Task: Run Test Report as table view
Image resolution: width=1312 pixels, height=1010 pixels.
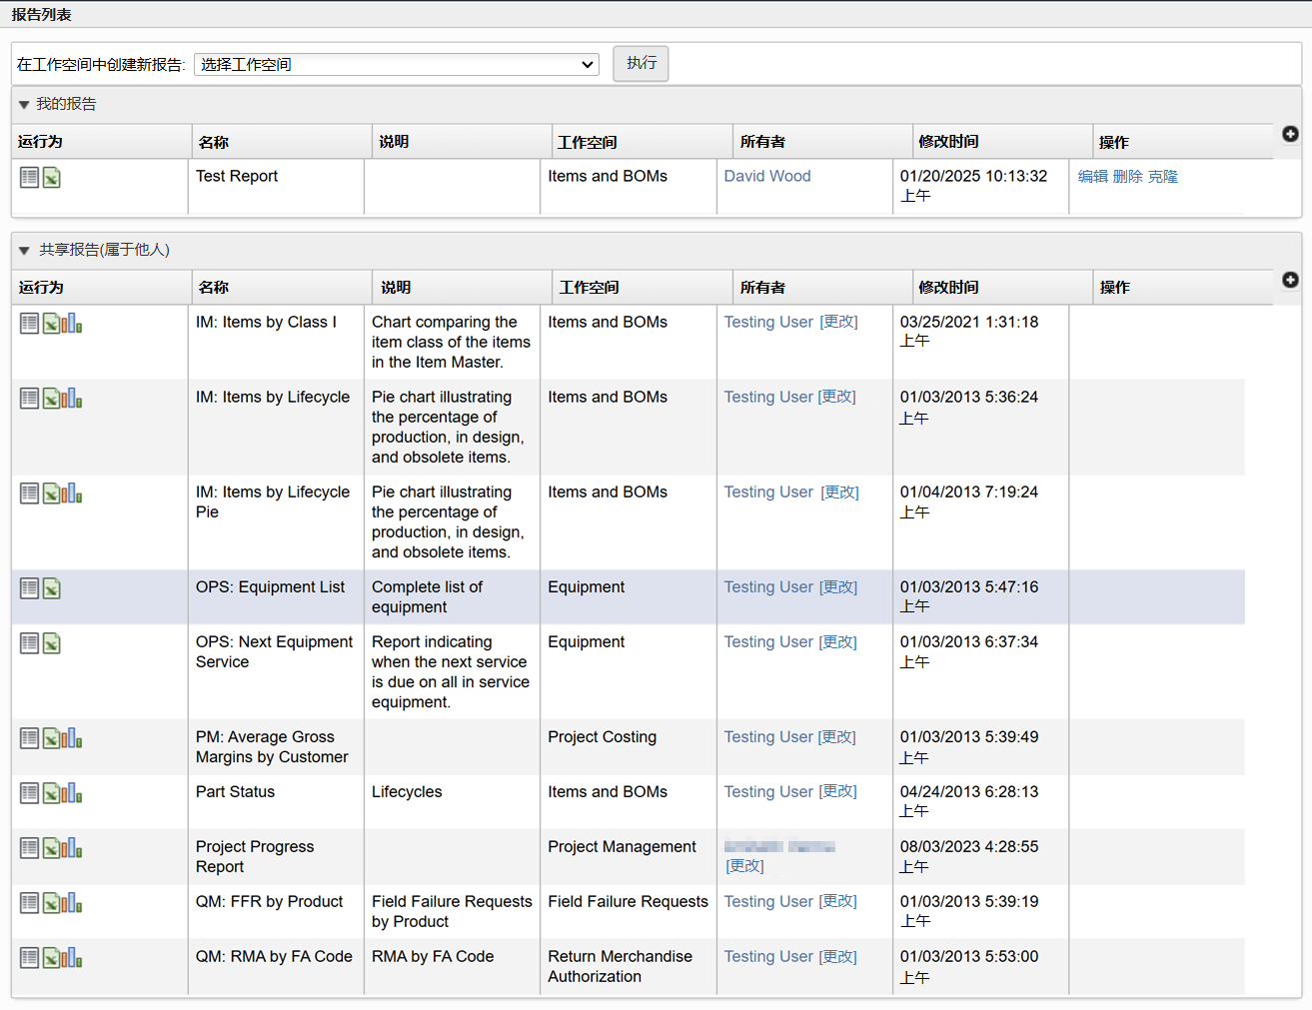Action: pyautogui.click(x=29, y=178)
